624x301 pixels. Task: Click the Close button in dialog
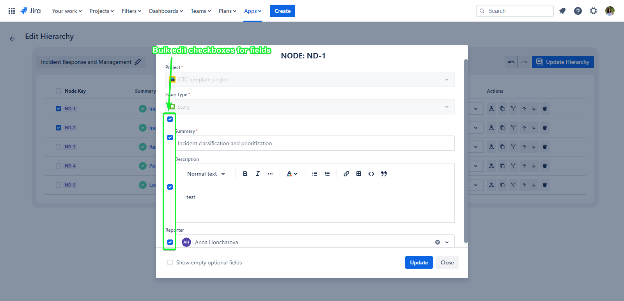pyautogui.click(x=447, y=262)
